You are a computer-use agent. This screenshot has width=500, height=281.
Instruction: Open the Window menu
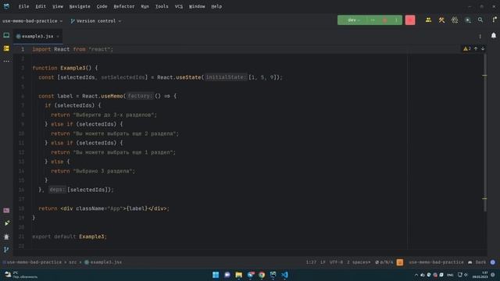(197, 6)
